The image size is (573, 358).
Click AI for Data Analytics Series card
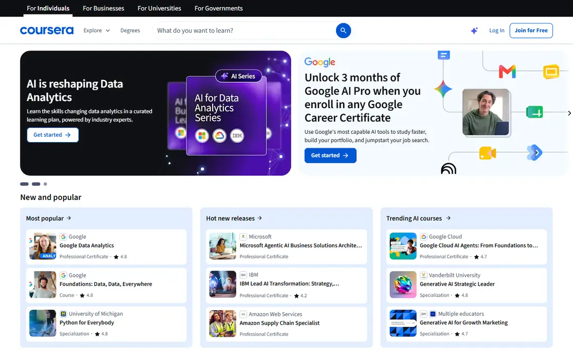(226, 116)
